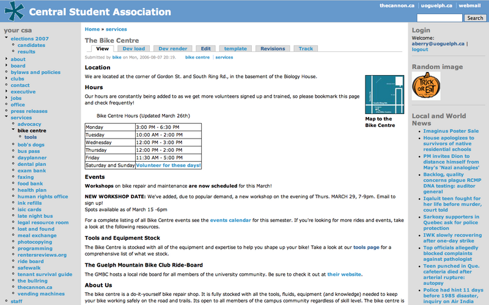Collapse the bike centre submenu arrow

tap(13, 130)
